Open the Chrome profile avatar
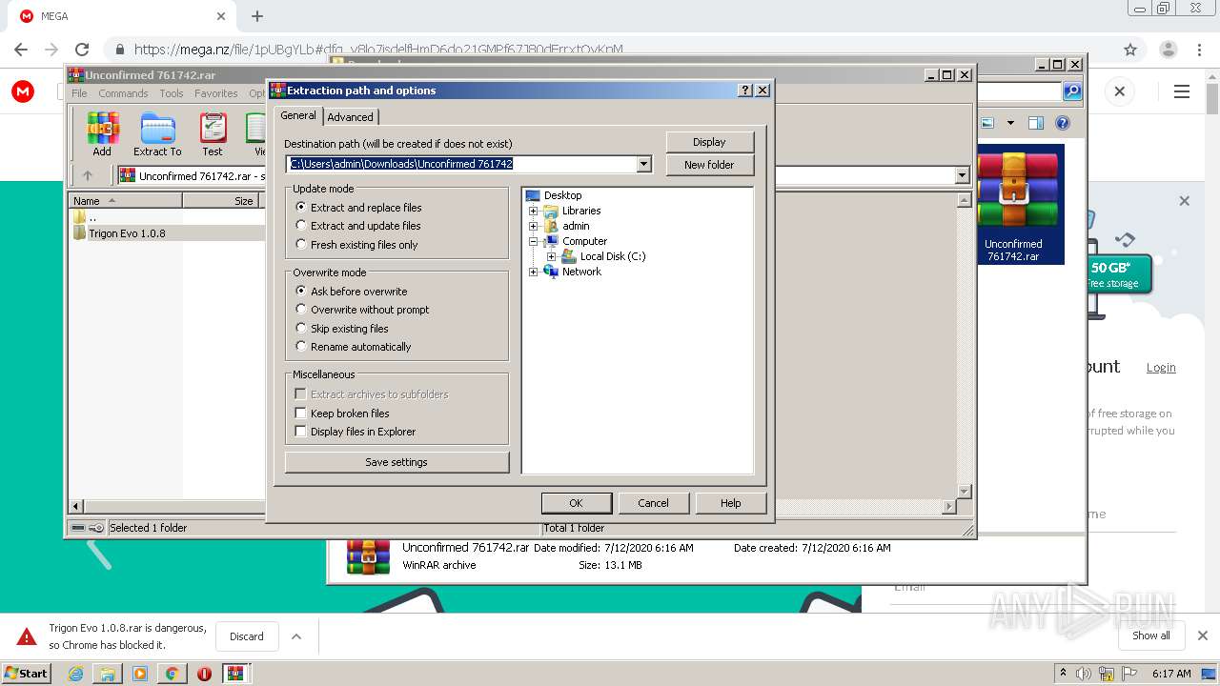1220x686 pixels. pos(1168,50)
